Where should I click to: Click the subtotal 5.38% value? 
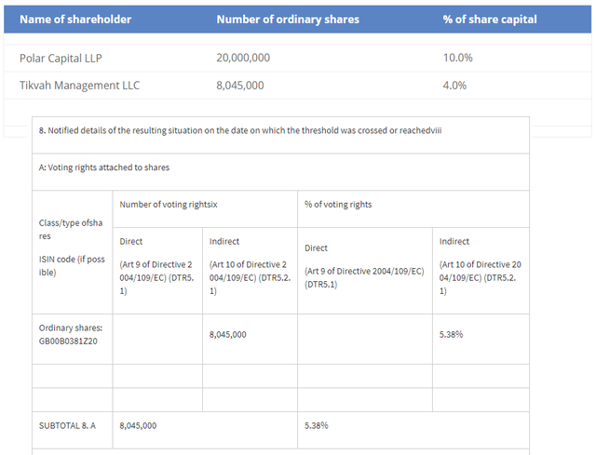tap(317, 426)
